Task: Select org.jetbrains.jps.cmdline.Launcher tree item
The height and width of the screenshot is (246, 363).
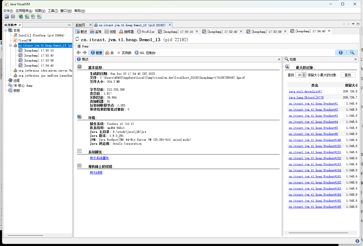Action: click(x=43, y=75)
